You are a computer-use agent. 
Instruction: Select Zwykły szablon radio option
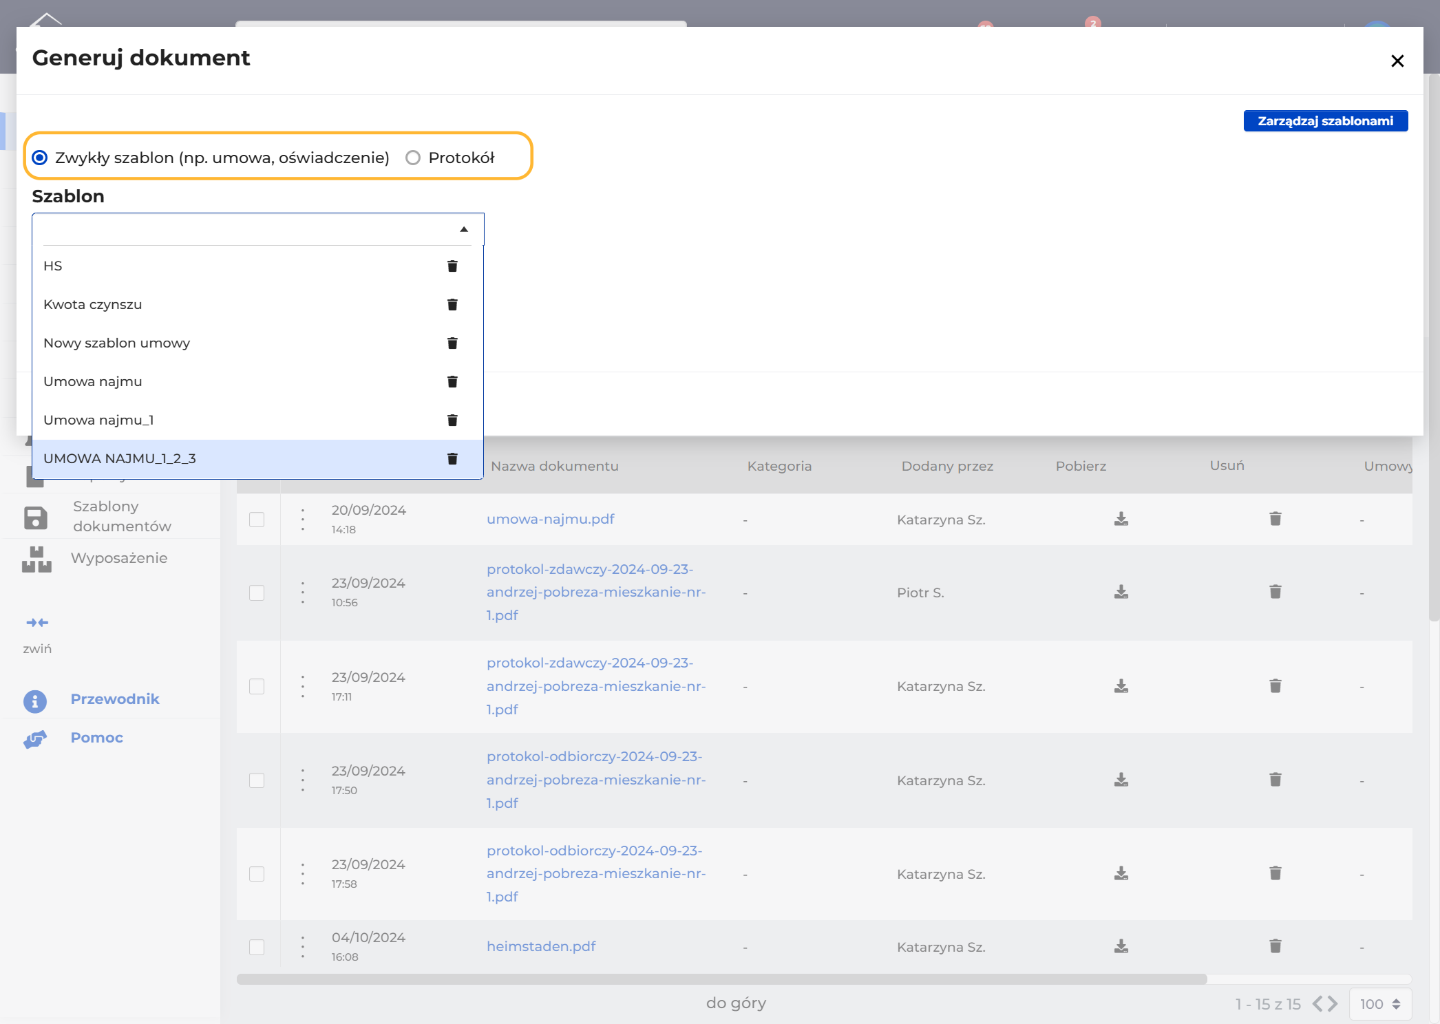tap(40, 158)
